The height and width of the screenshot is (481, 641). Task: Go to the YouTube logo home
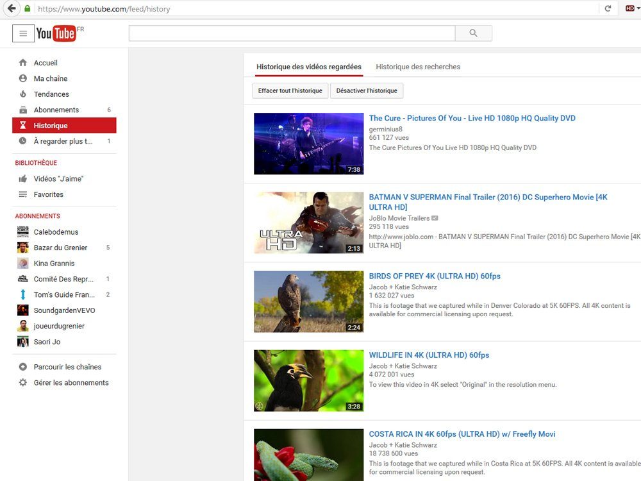point(56,33)
